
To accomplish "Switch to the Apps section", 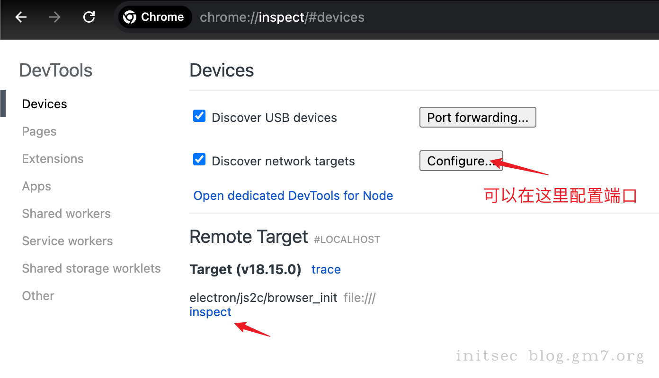I will tap(36, 186).
